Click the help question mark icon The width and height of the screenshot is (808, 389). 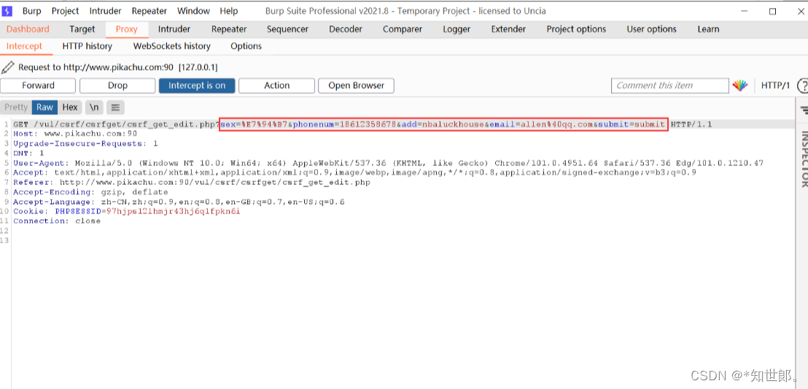(x=802, y=86)
